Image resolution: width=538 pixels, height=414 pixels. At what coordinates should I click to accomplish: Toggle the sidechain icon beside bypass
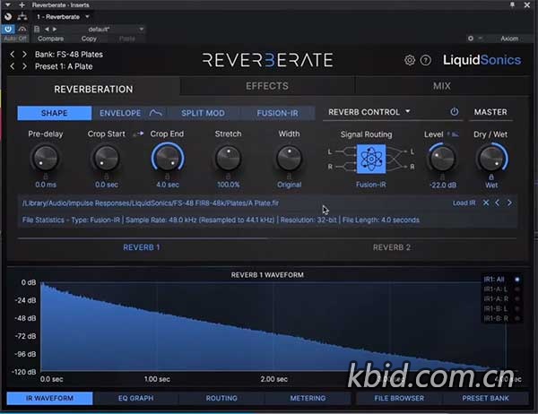coord(22,30)
